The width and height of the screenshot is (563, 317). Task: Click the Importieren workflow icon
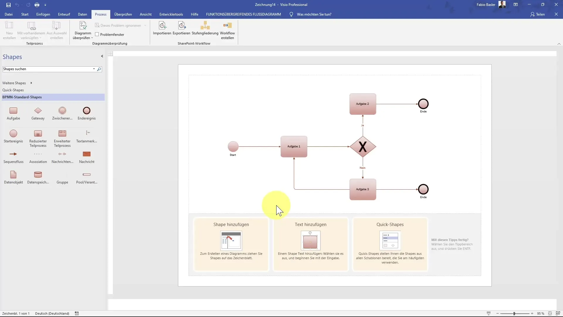click(x=162, y=26)
